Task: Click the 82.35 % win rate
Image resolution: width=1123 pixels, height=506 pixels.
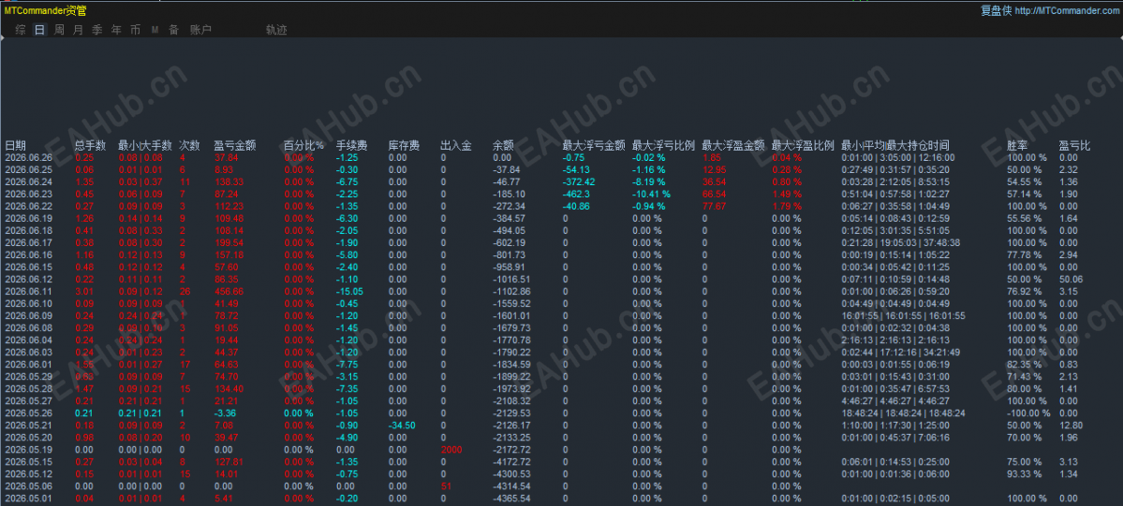Action: pos(1024,364)
